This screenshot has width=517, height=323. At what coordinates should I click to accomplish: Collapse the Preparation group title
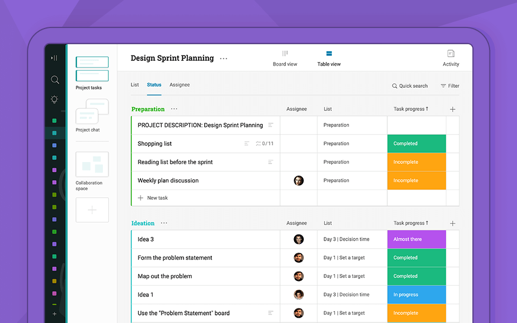148,109
